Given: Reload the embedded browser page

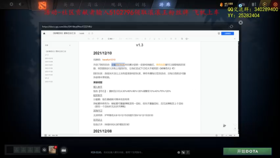Looking at the screenshot, I should (231, 27).
